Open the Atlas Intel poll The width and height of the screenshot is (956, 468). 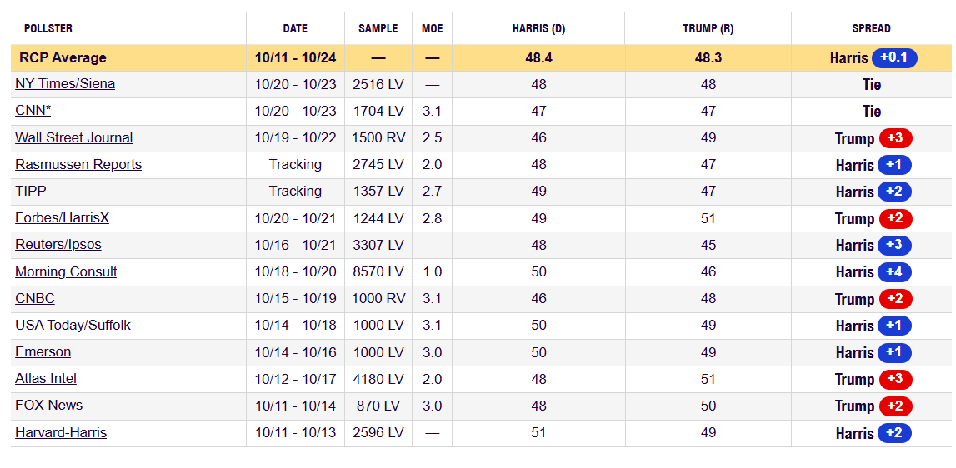pos(46,378)
